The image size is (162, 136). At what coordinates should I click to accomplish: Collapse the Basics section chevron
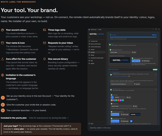point(157,45)
